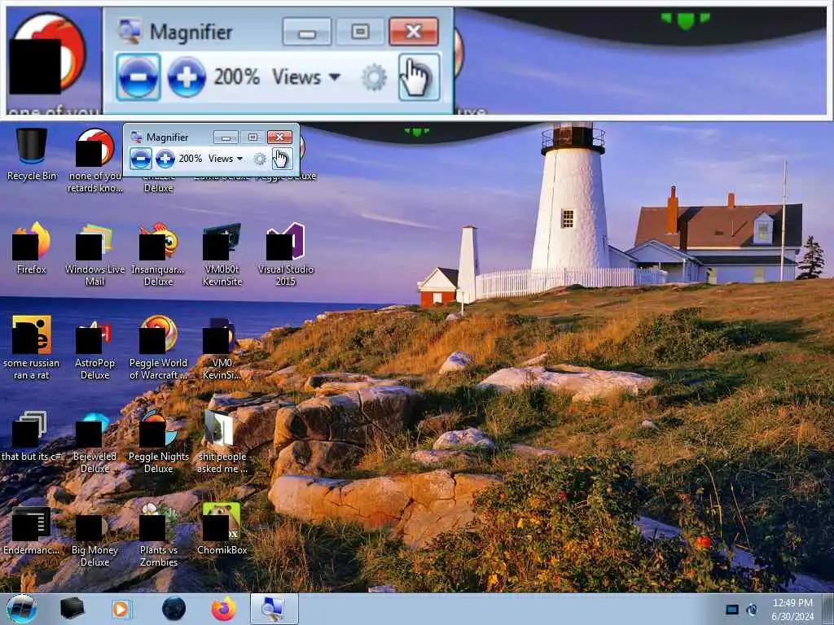This screenshot has width=834, height=625.
Task: Open Magnifier options gear
Action: [x=260, y=159]
